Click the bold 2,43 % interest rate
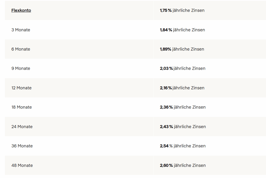266x178 pixels. click(167, 127)
